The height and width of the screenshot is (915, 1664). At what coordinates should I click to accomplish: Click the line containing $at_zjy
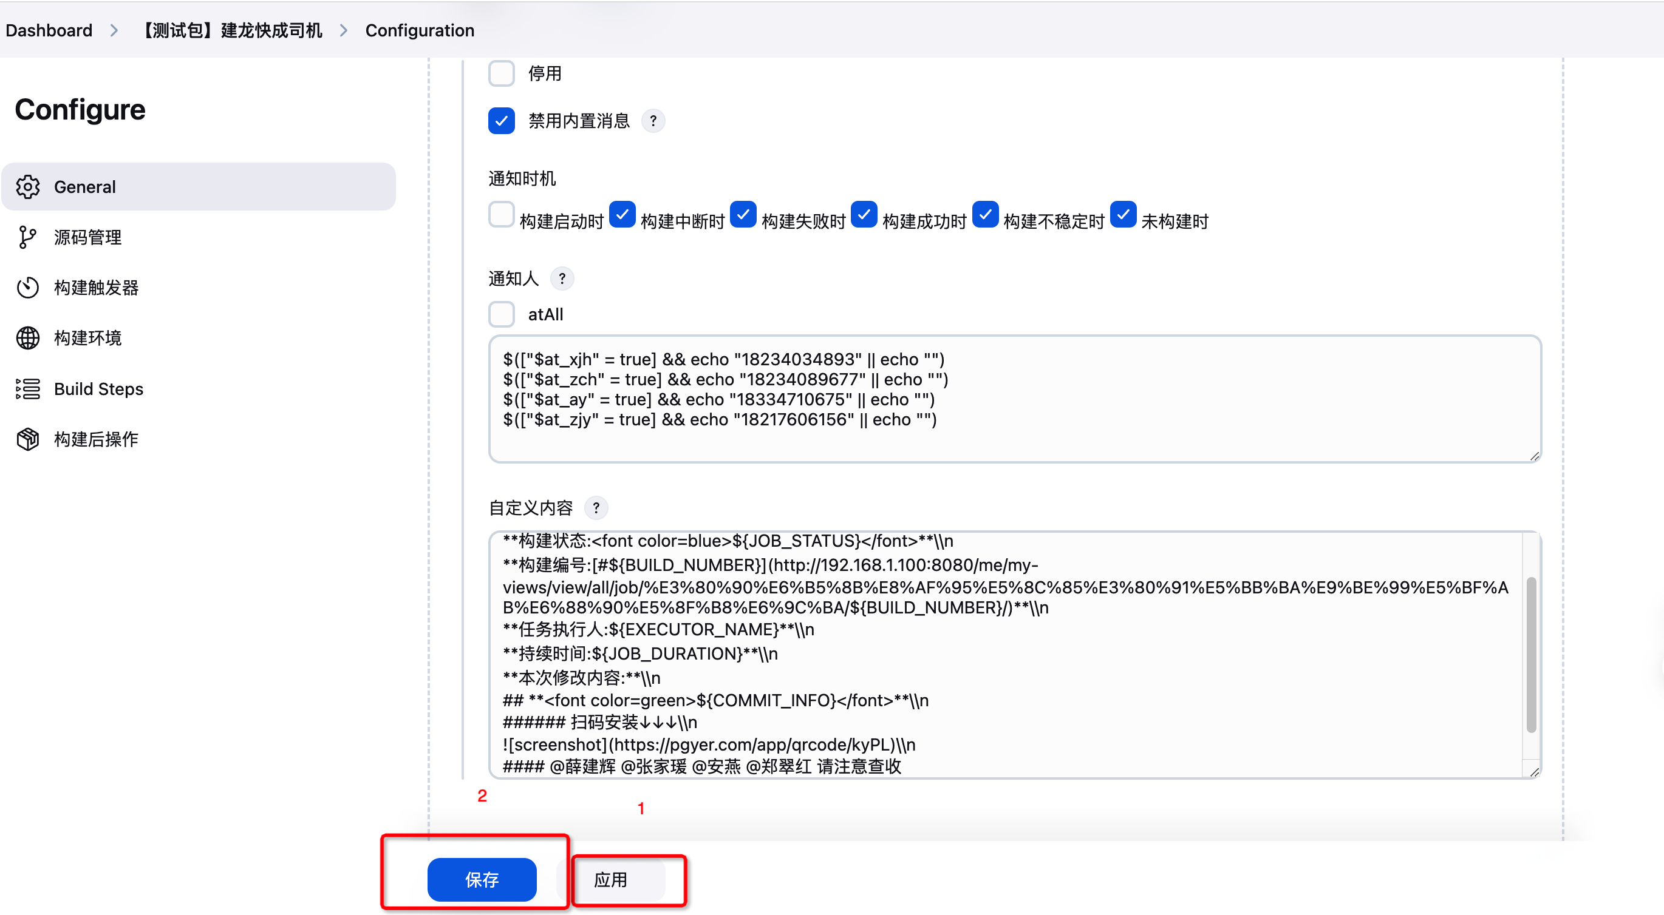coord(720,420)
